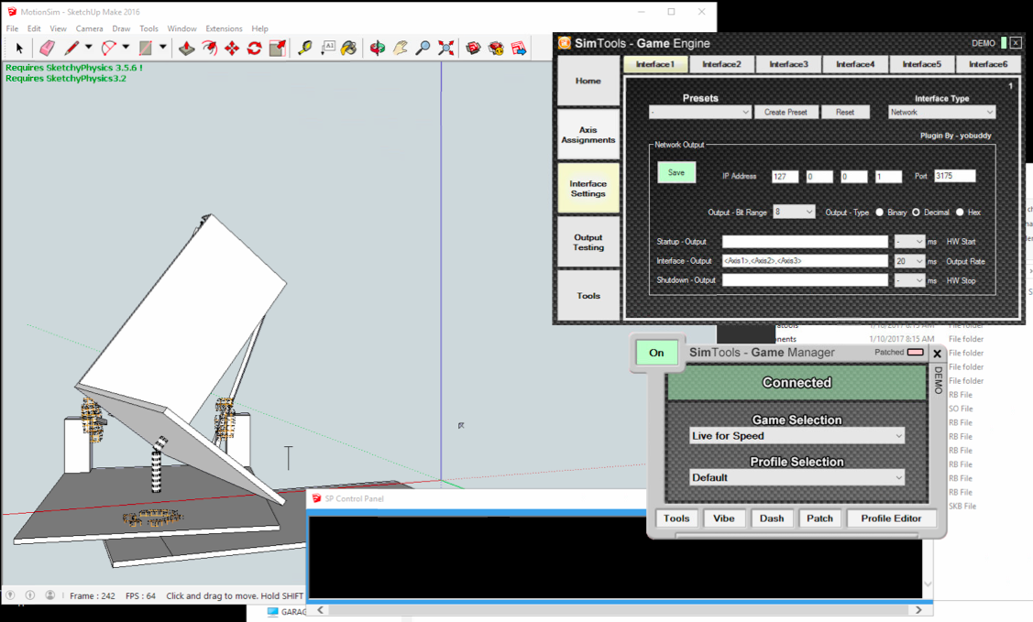Image resolution: width=1033 pixels, height=622 pixels.
Task: Choose the Move tool
Action: tap(232, 48)
